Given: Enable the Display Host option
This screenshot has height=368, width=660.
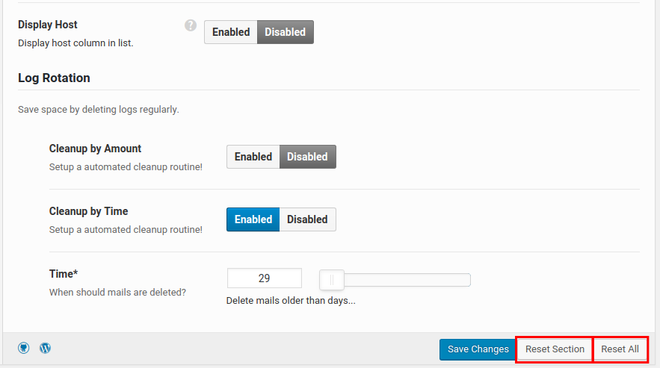Looking at the screenshot, I should (231, 32).
